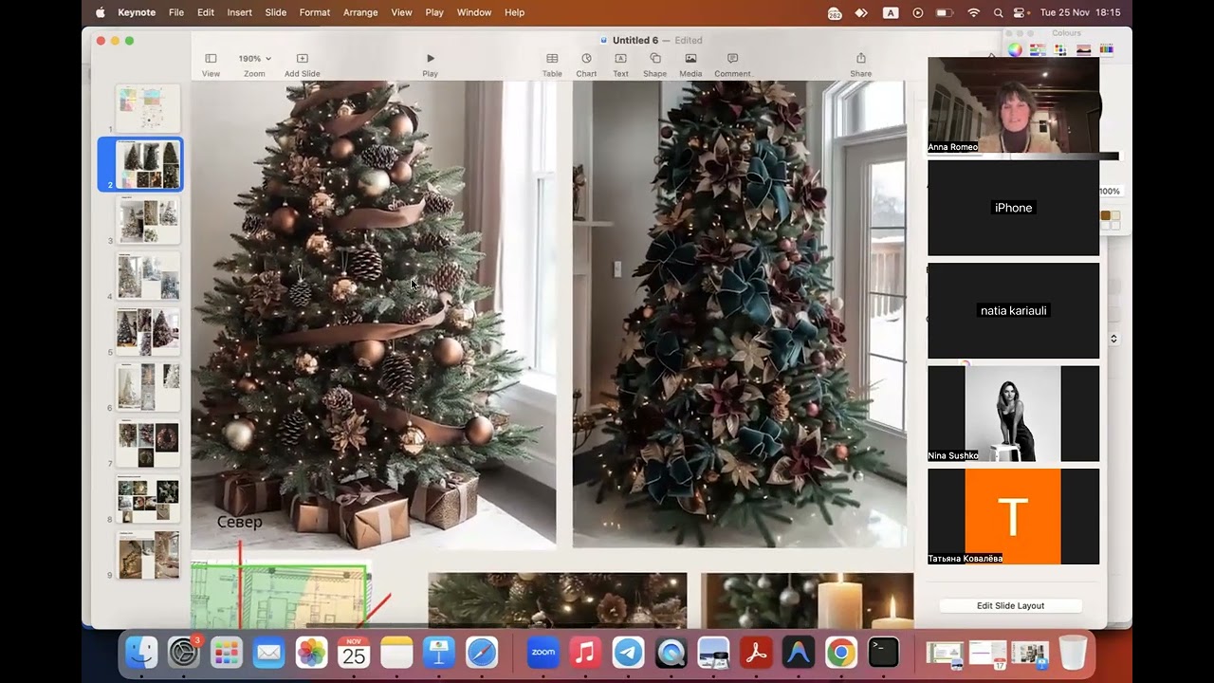The width and height of the screenshot is (1214, 683).
Task: Open System Settings from the Dock
Action: click(184, 653)
